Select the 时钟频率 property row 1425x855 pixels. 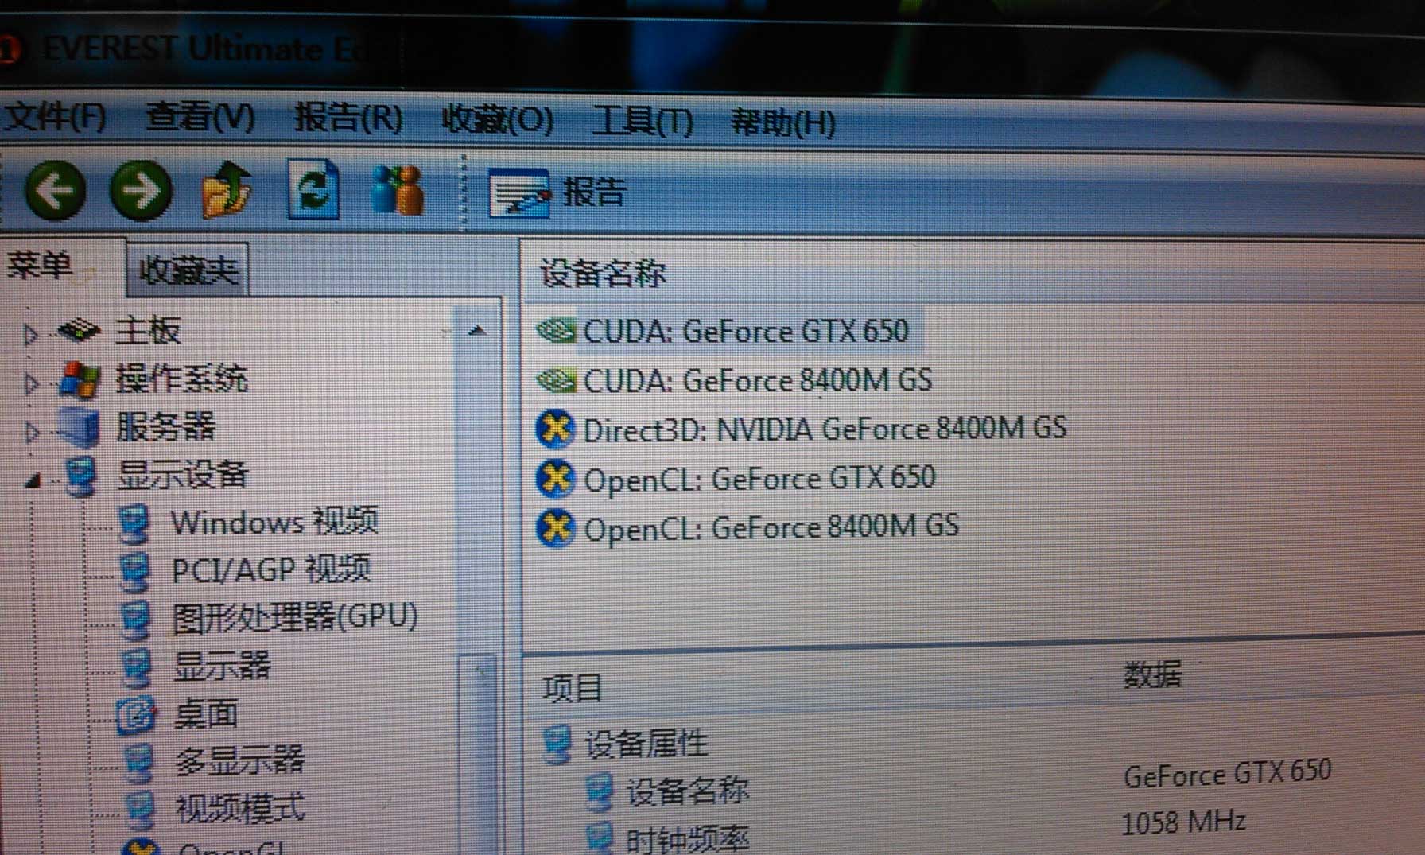tap(687, 838)
